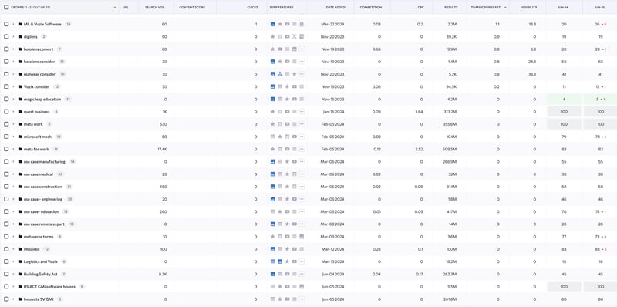
Task: Sort by the Search Vol. column header
Action: point(155,8)
